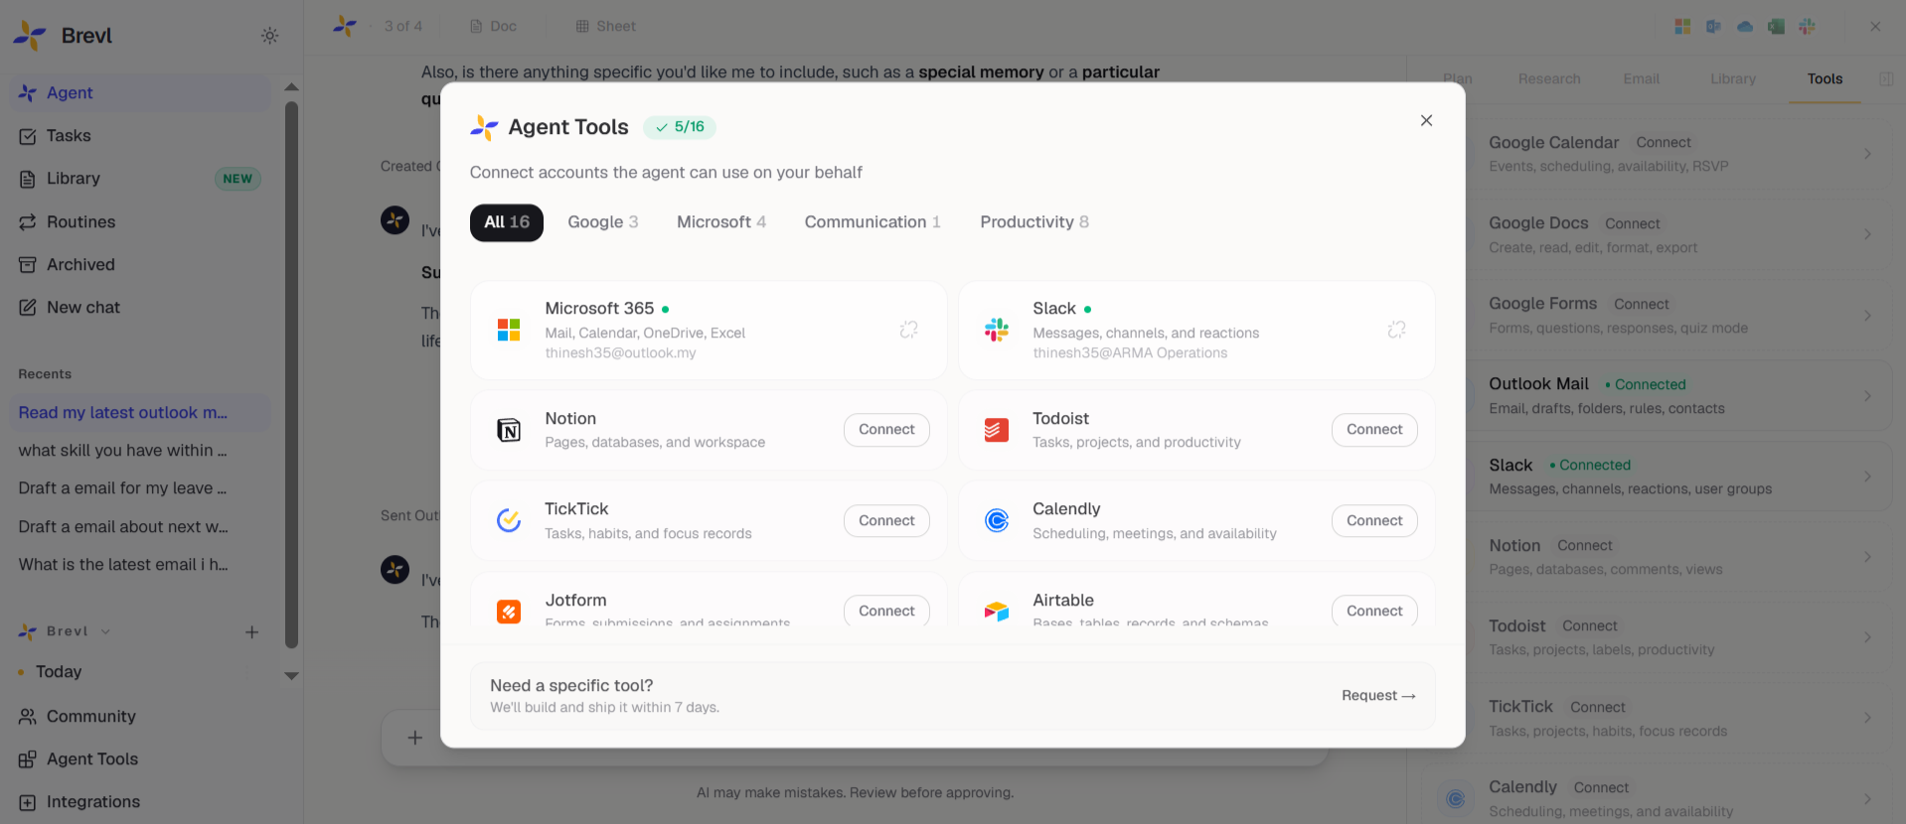Toggle the right panel layout icon
The height and width of the screenshot is (824, 1906).
pos(1886,78)
